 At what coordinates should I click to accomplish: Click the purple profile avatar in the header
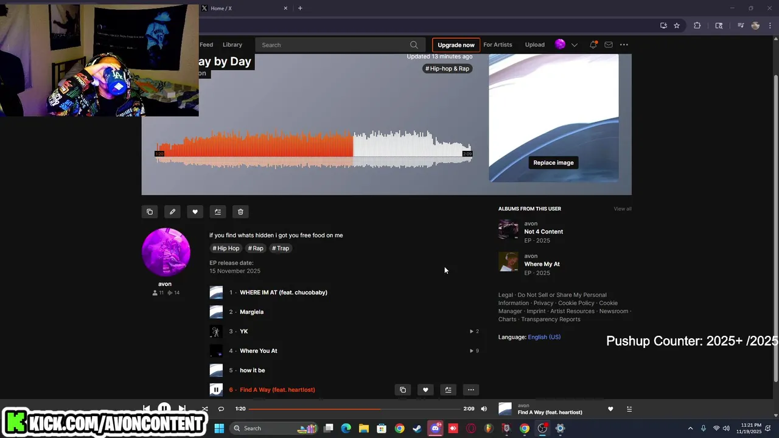pyautogui.click(x=560, y=44)
